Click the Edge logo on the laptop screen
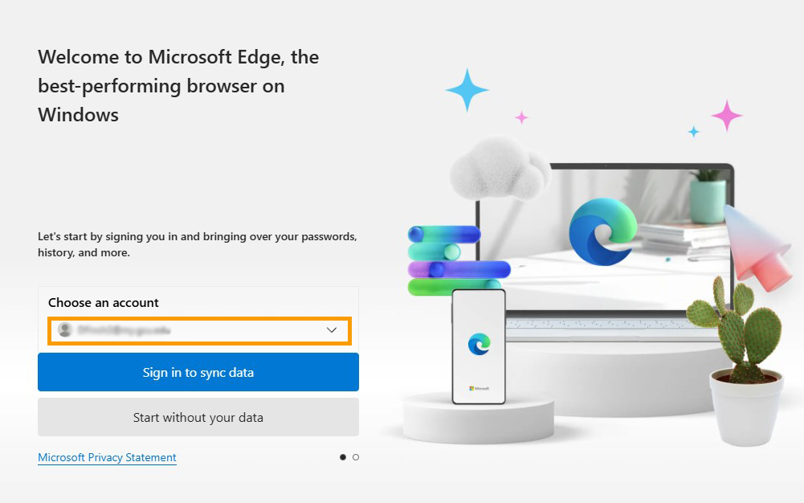The height and width of the screenshot is (503, 804). click(x=602, y=231)
